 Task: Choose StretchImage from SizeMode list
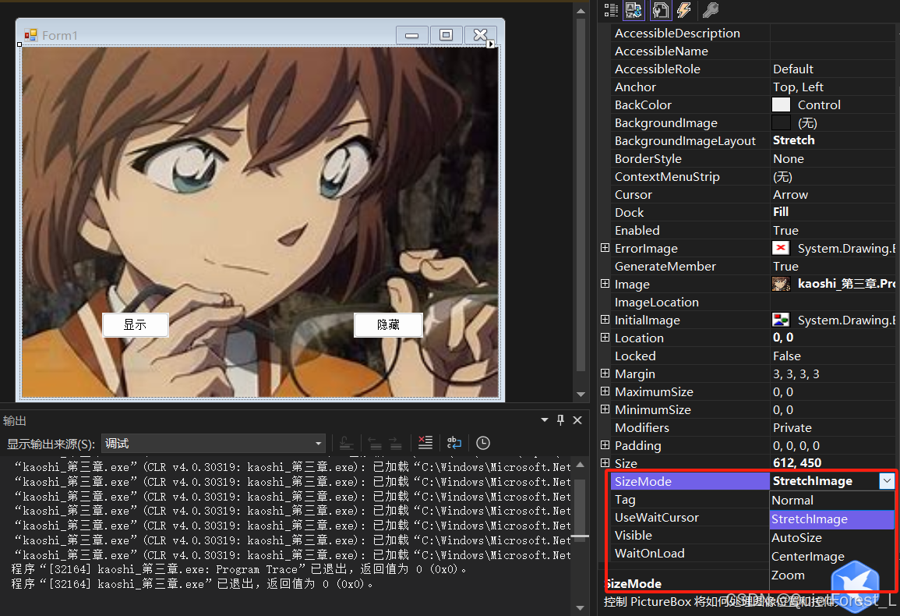coord(831,519)
